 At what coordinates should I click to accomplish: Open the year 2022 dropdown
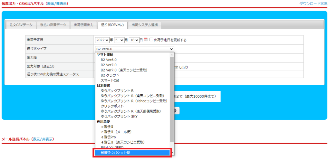pos(102,40)
